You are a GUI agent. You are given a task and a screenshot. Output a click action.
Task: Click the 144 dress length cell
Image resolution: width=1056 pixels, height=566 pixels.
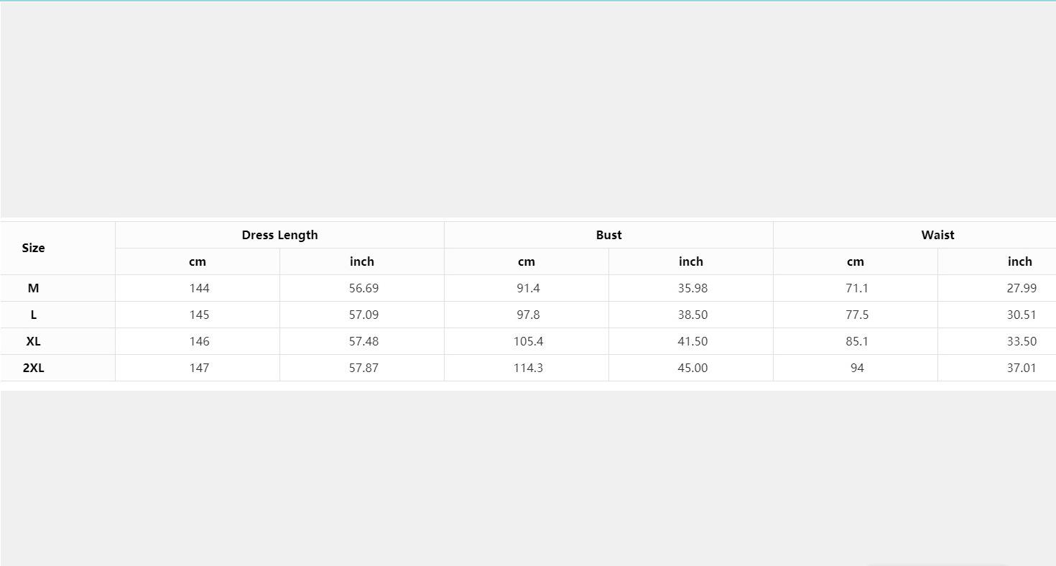coord(199,288)
